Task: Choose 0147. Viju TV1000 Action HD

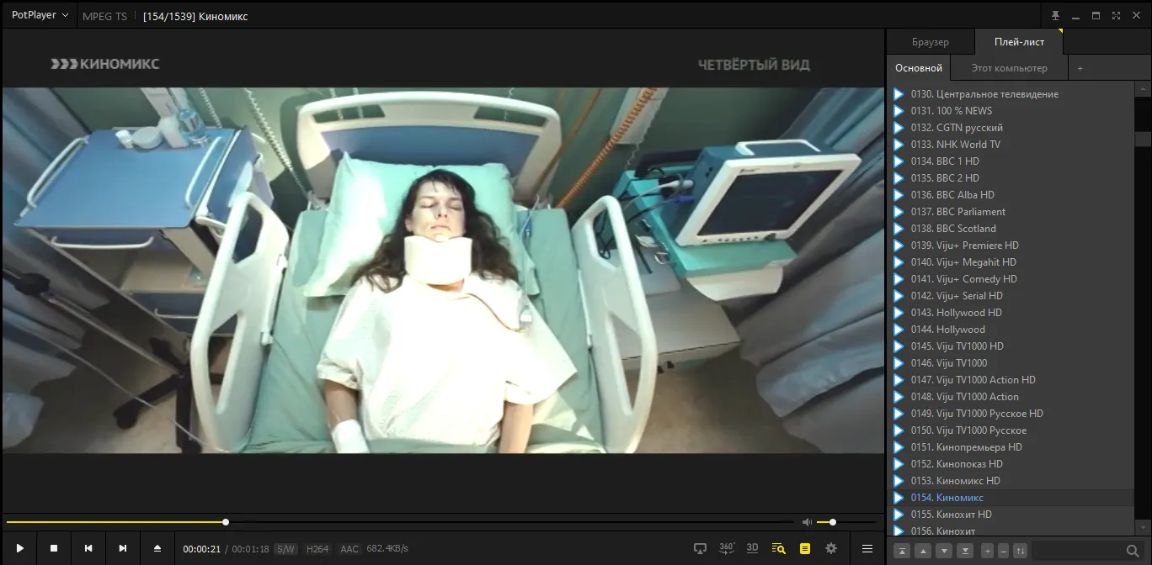Action: pos(1012,380)
